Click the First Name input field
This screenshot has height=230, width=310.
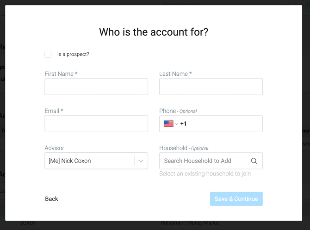point(96,87)
